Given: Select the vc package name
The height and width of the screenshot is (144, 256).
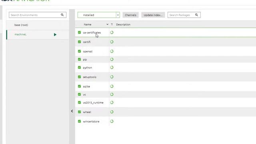Looking at the screenshot, I should [84, 94].
